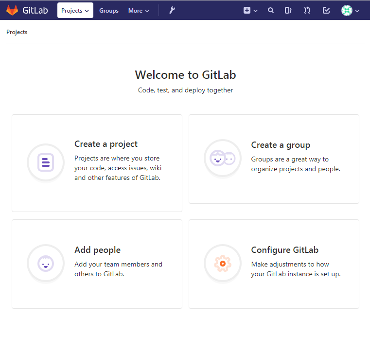Click the Create a project document icon
Image resolution: width=370 pixels, height=338 pixels.
(46, 162)
